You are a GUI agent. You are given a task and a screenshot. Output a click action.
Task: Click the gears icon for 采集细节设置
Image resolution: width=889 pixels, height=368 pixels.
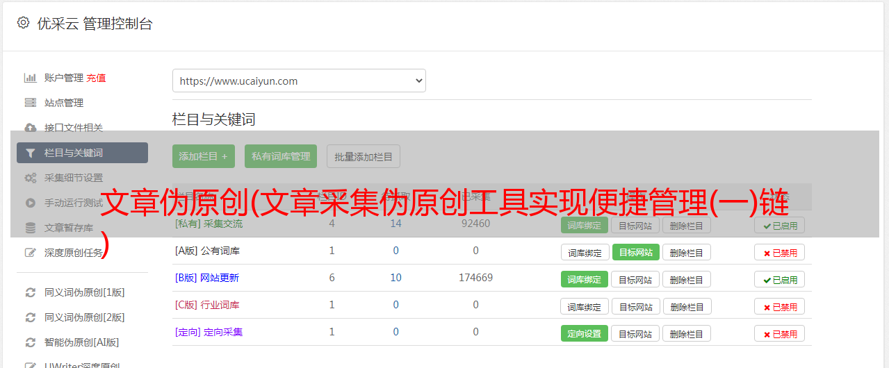[31, 178]
